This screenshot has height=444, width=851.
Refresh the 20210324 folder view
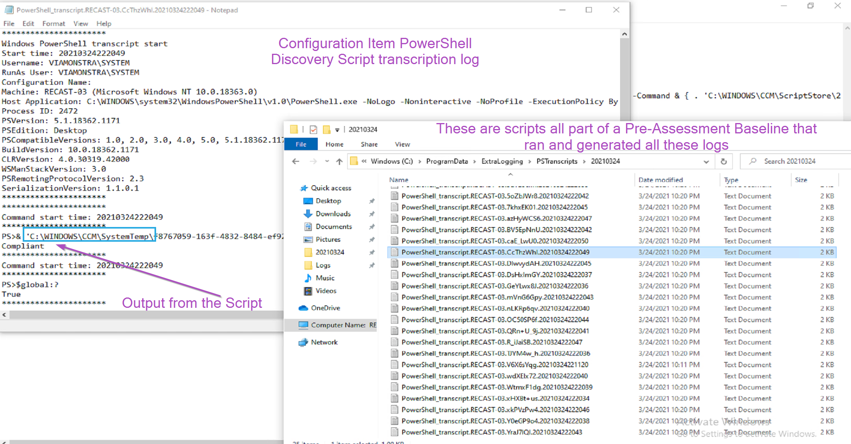(x=724, y=161)
